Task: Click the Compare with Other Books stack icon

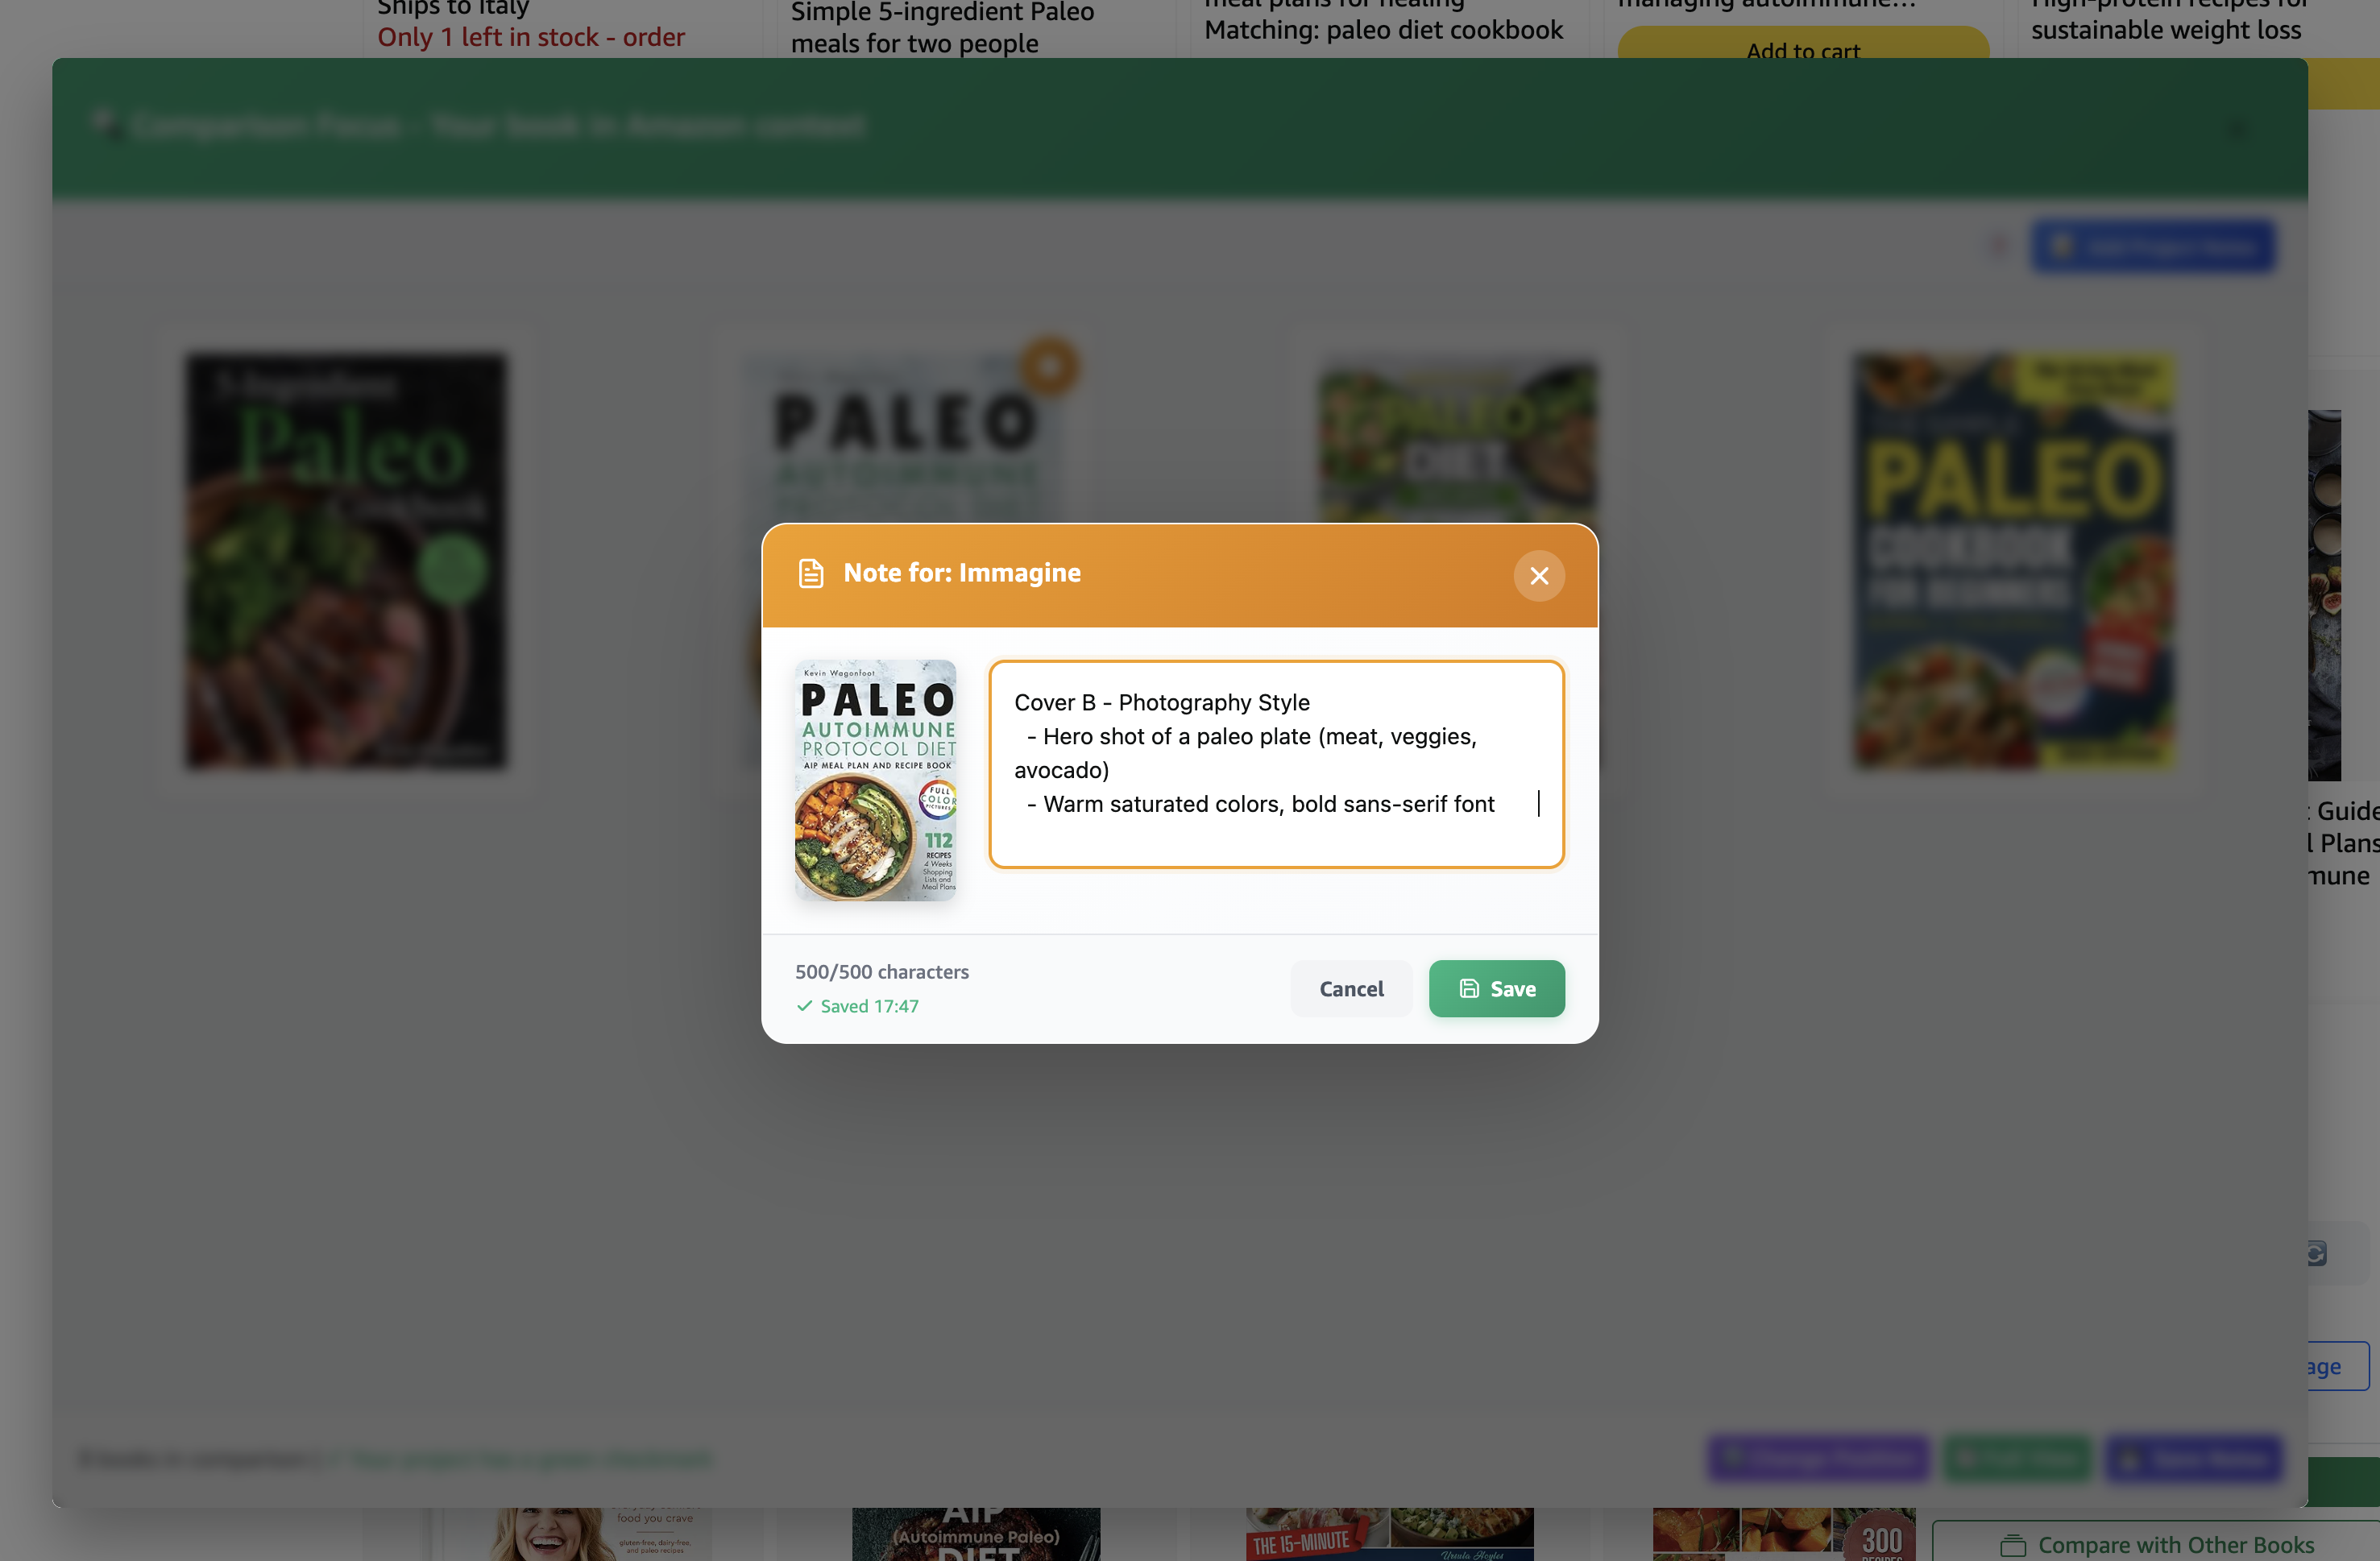Action: click(x=2012, y=1545)
